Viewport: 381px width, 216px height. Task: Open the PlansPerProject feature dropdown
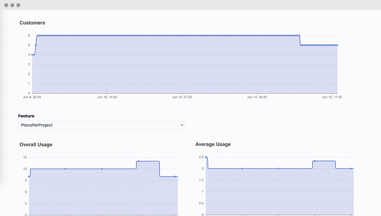[x=101, y=125]
